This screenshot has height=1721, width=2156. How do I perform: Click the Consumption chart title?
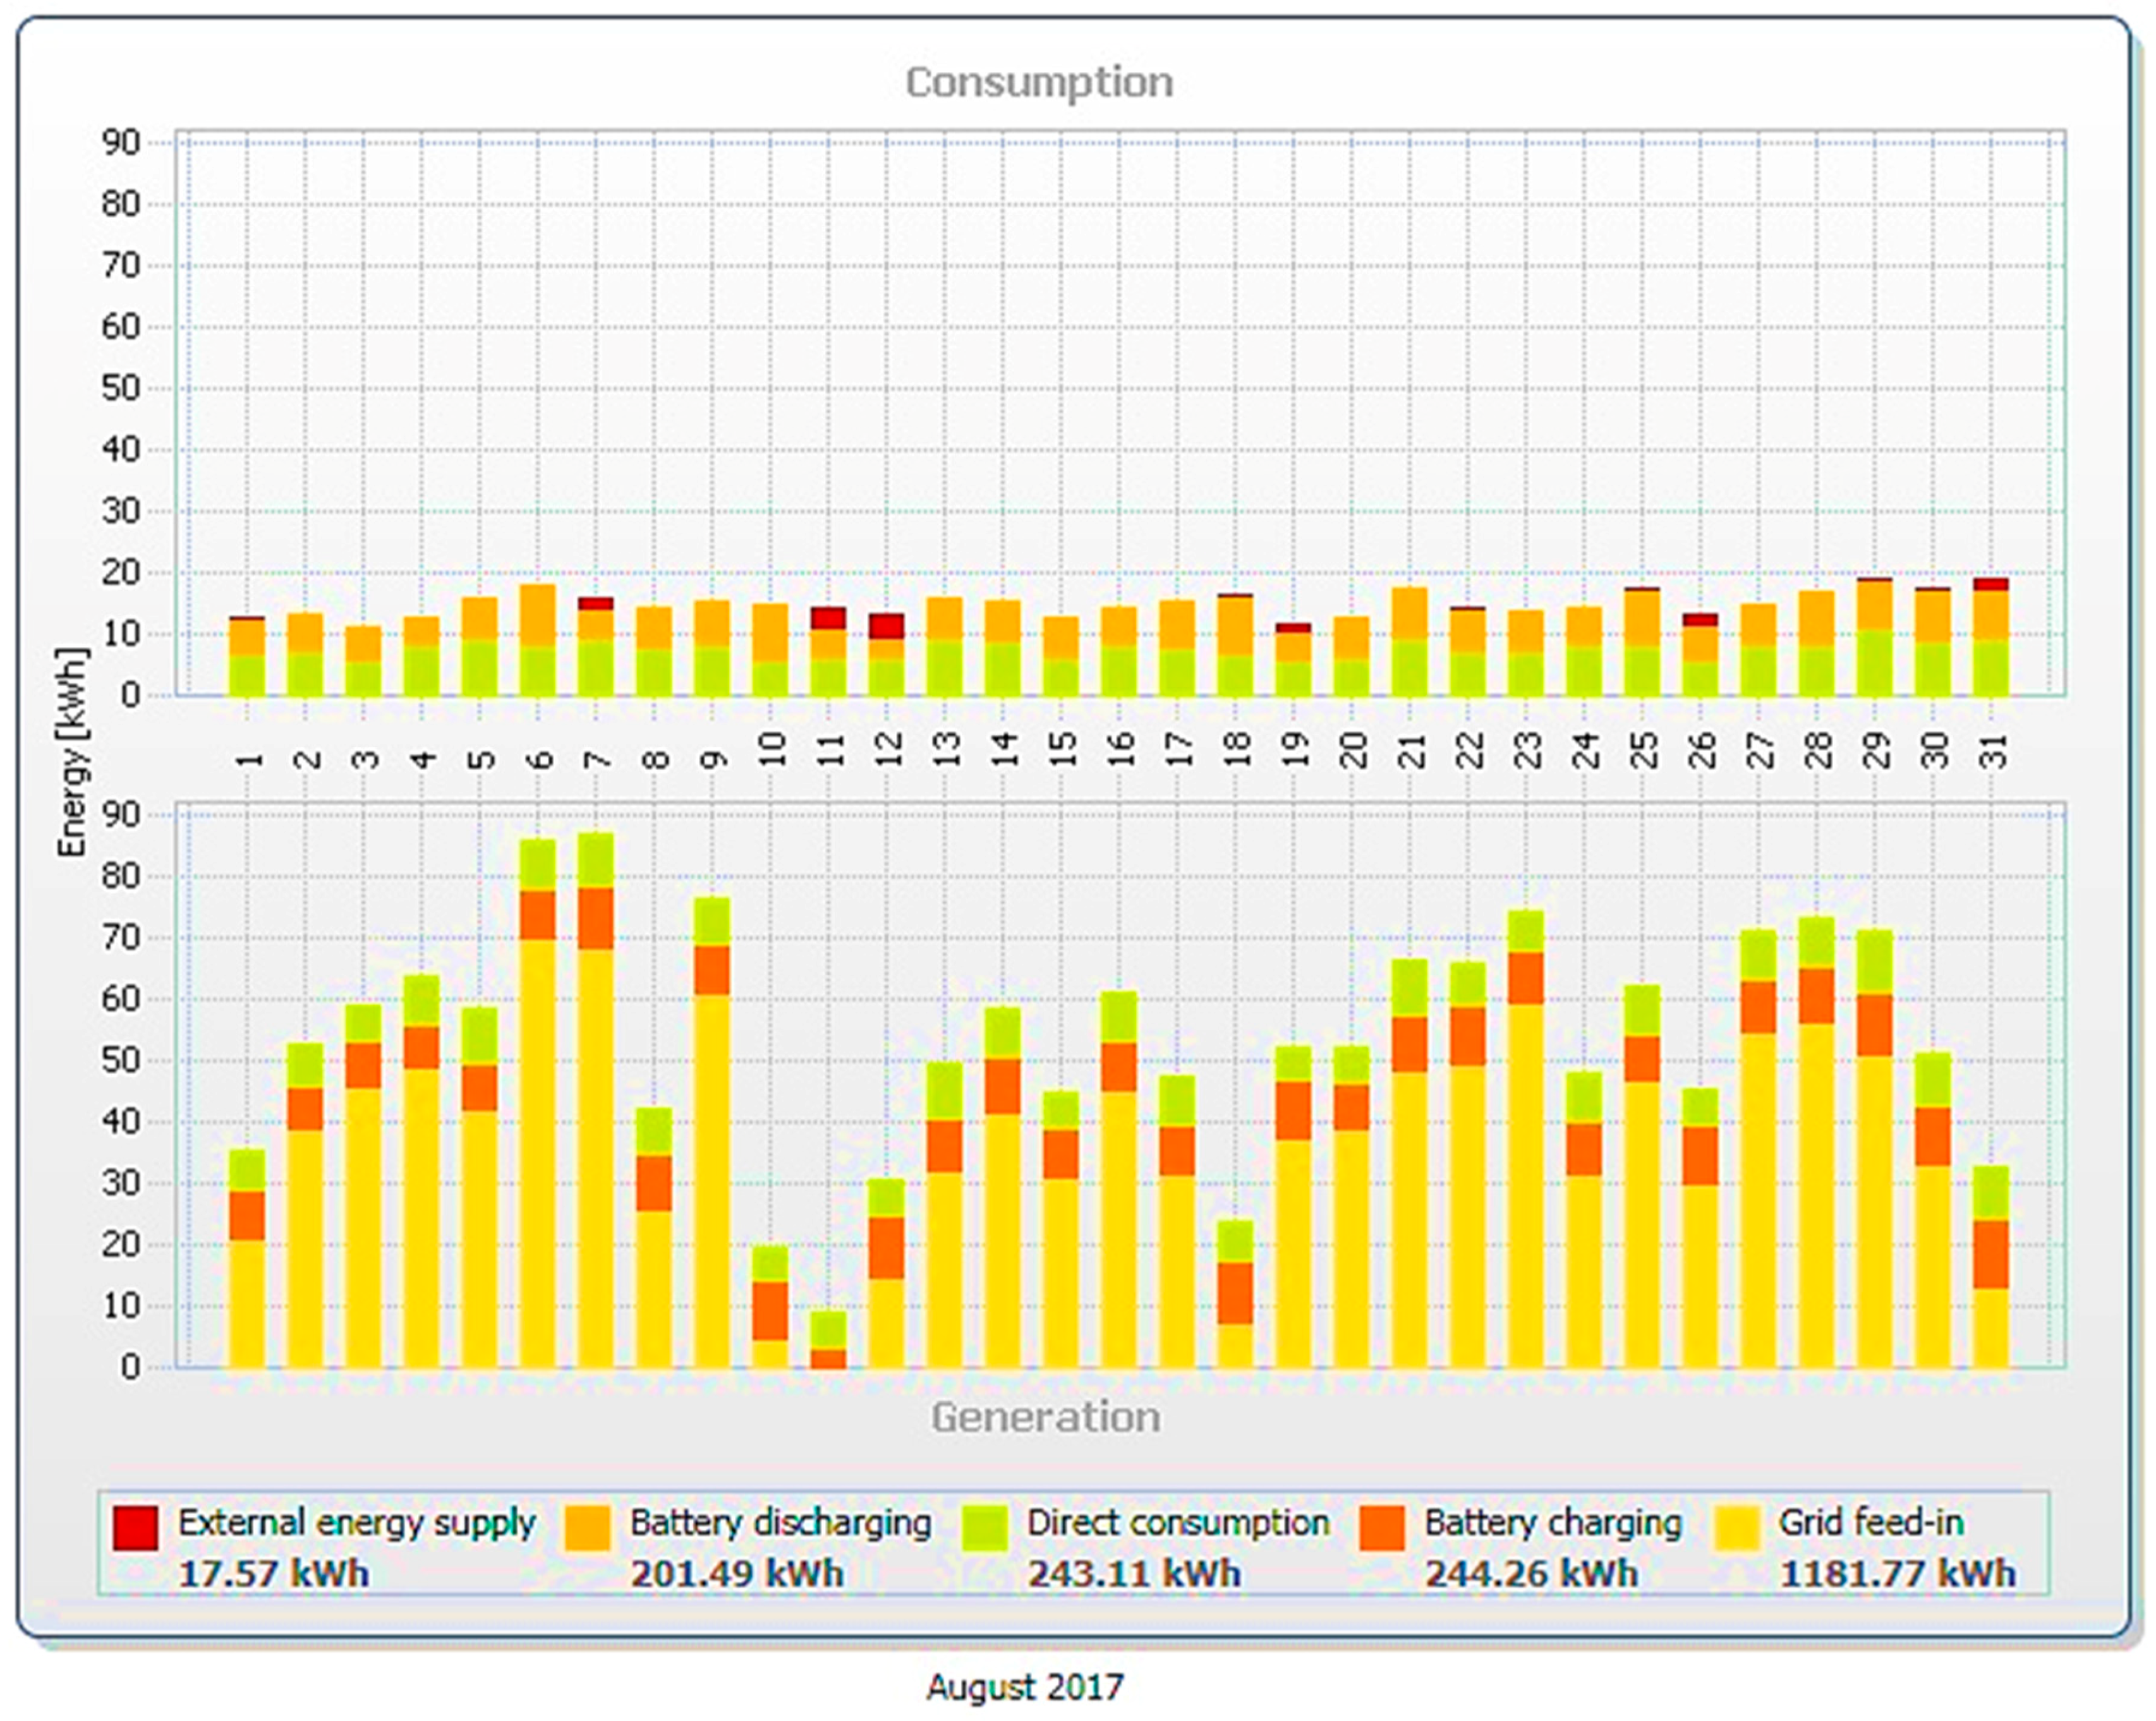tap(1039, 82)
